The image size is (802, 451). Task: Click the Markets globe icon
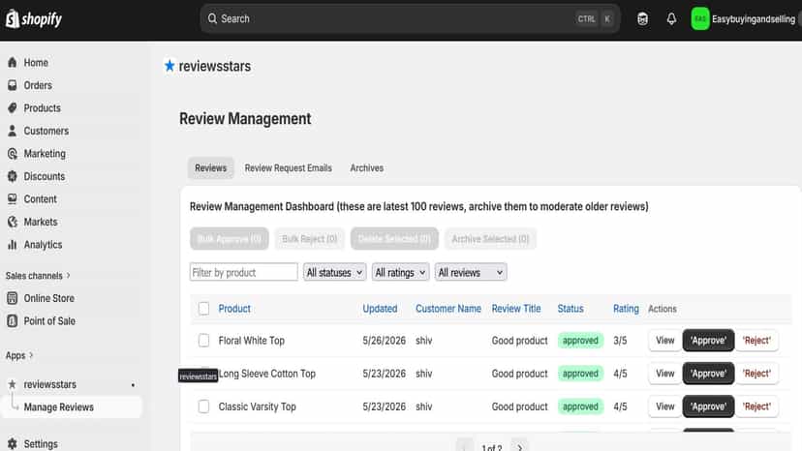tap(13, 222)
